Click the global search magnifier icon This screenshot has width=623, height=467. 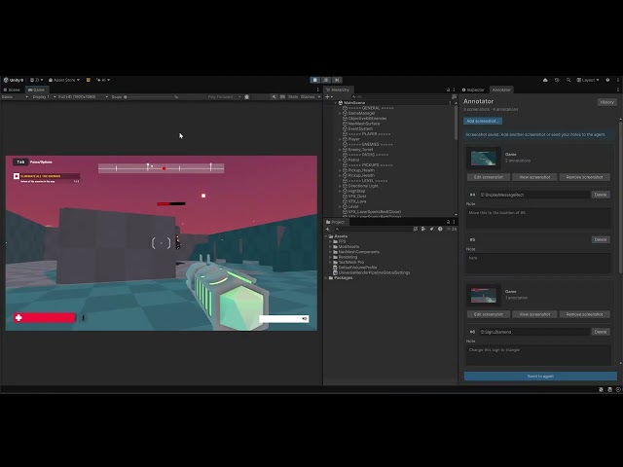point(568,80)
